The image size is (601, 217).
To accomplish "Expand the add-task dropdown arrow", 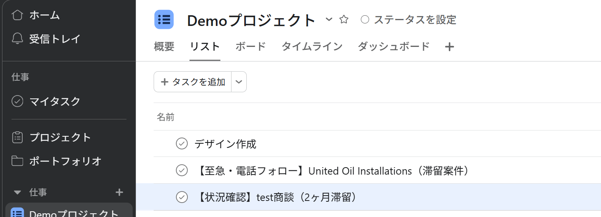I will coord(239,82).
